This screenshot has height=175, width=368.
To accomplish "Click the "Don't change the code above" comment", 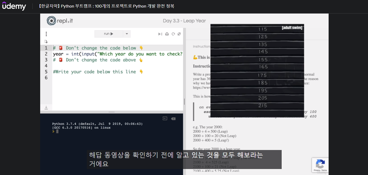I will click(98, 60).
